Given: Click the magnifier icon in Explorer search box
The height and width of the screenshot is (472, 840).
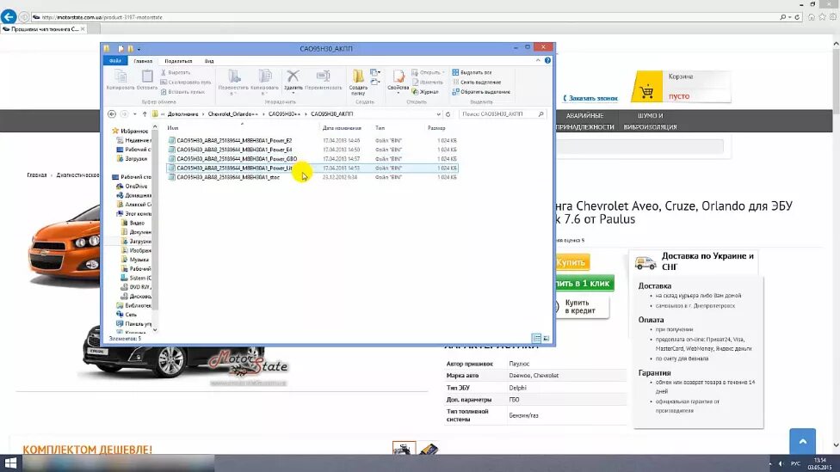Looking at the screenshot, I should coord(540,114).
